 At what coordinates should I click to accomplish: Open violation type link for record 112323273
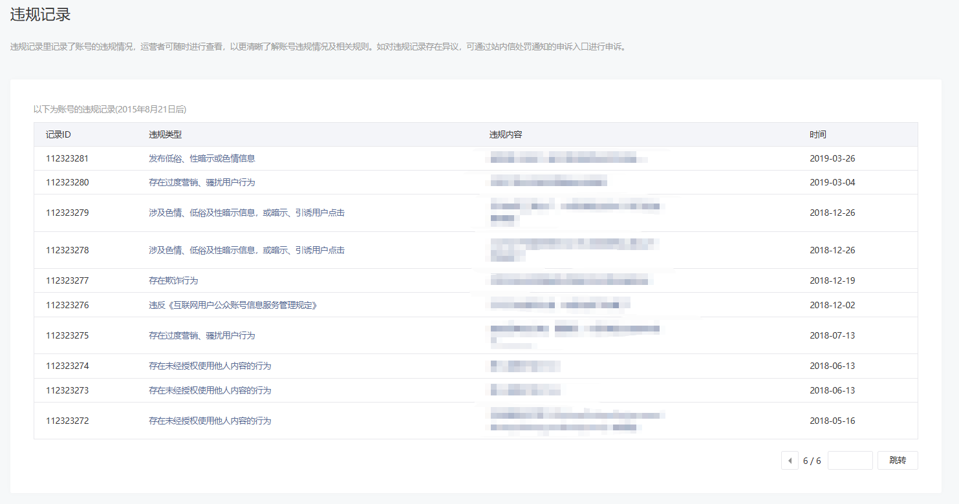(x=210, y=390)
